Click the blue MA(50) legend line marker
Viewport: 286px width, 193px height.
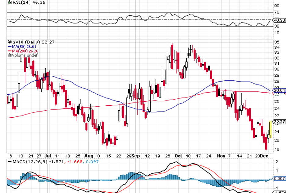(x=10, y=47)
